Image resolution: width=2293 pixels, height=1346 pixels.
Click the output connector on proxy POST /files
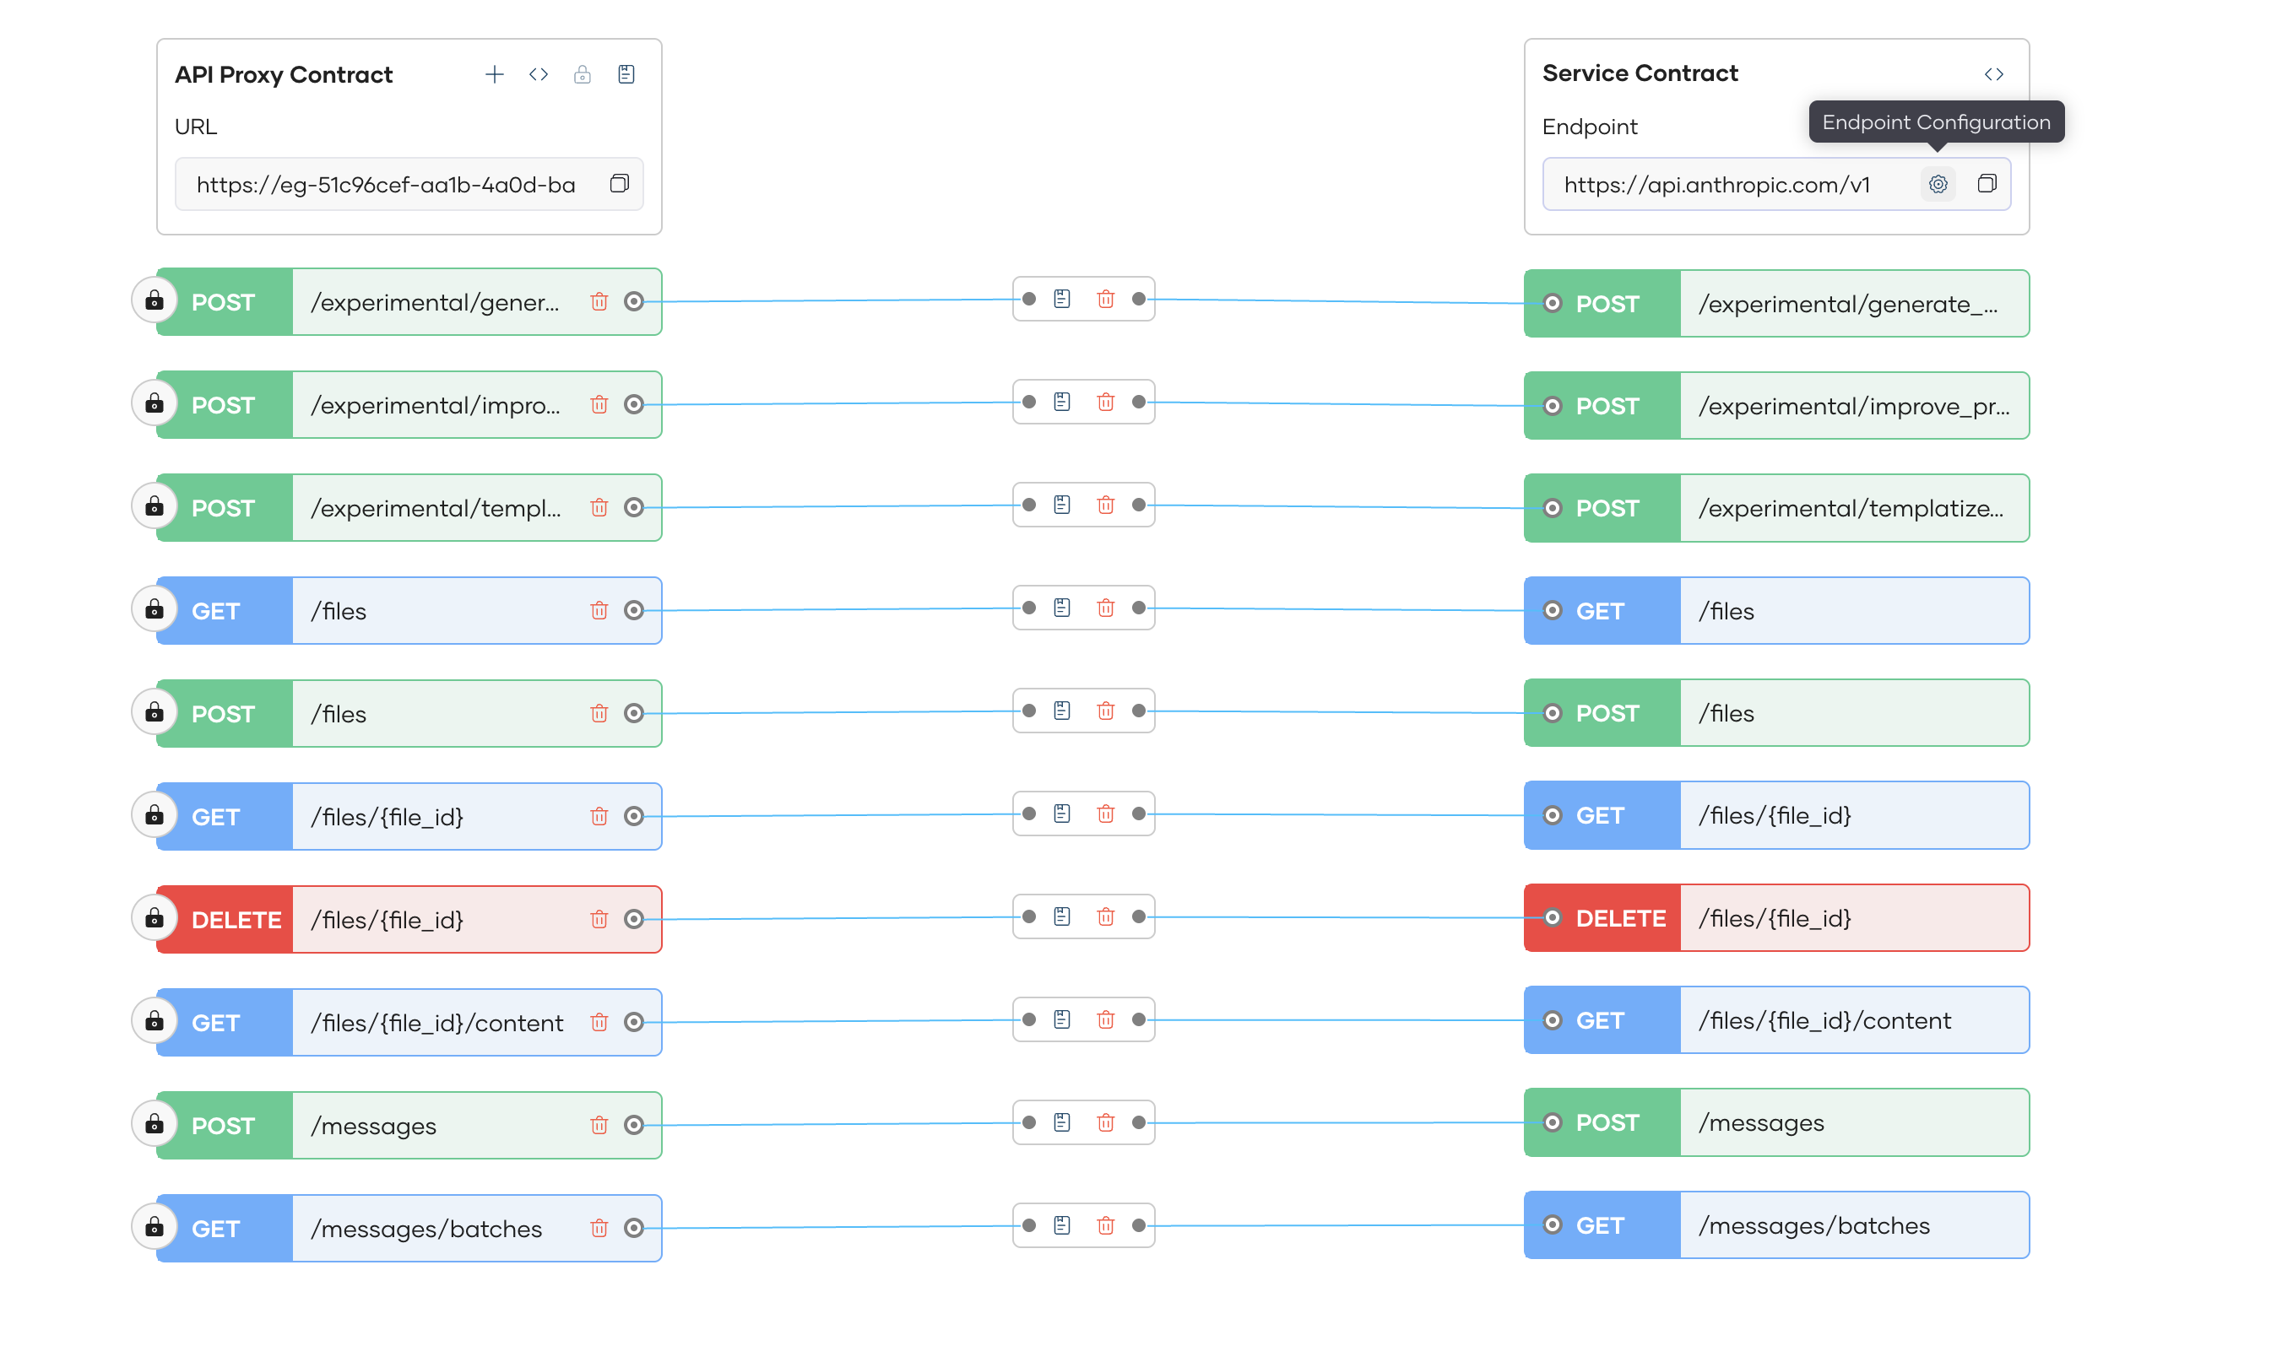pos(634,714)
